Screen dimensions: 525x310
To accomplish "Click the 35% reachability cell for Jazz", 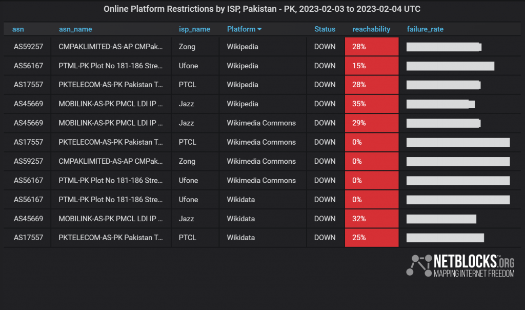I will point(372,104).
